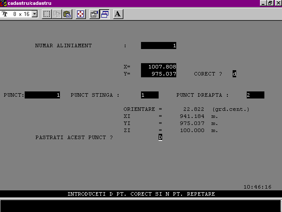The image size is (282, 212).
Task: Click the Y= coordinate field
Action: pyautogui.click(x=159, y=74)
